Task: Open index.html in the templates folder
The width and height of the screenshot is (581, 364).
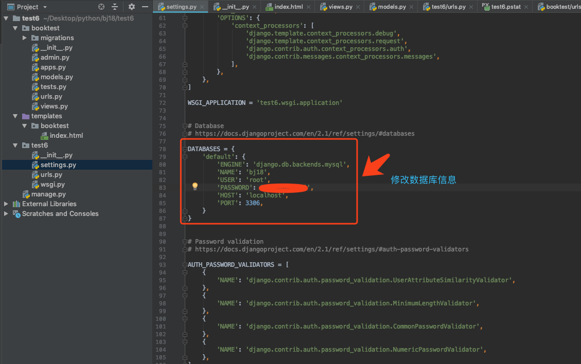Action: tap(66, 136)
